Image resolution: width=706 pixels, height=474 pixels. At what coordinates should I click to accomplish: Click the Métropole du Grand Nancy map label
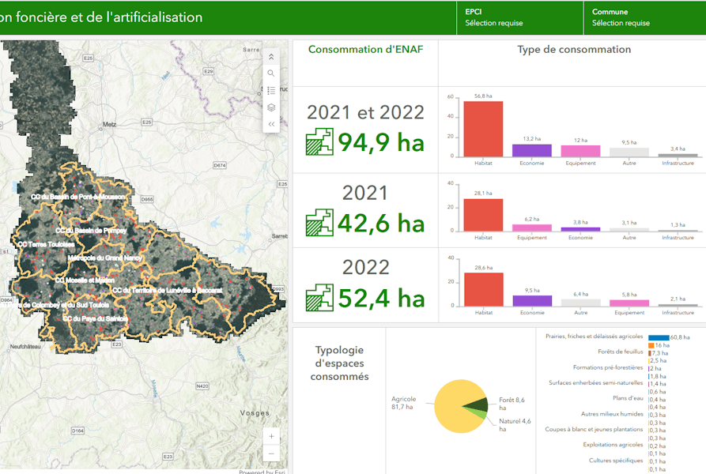pos(104,258)
